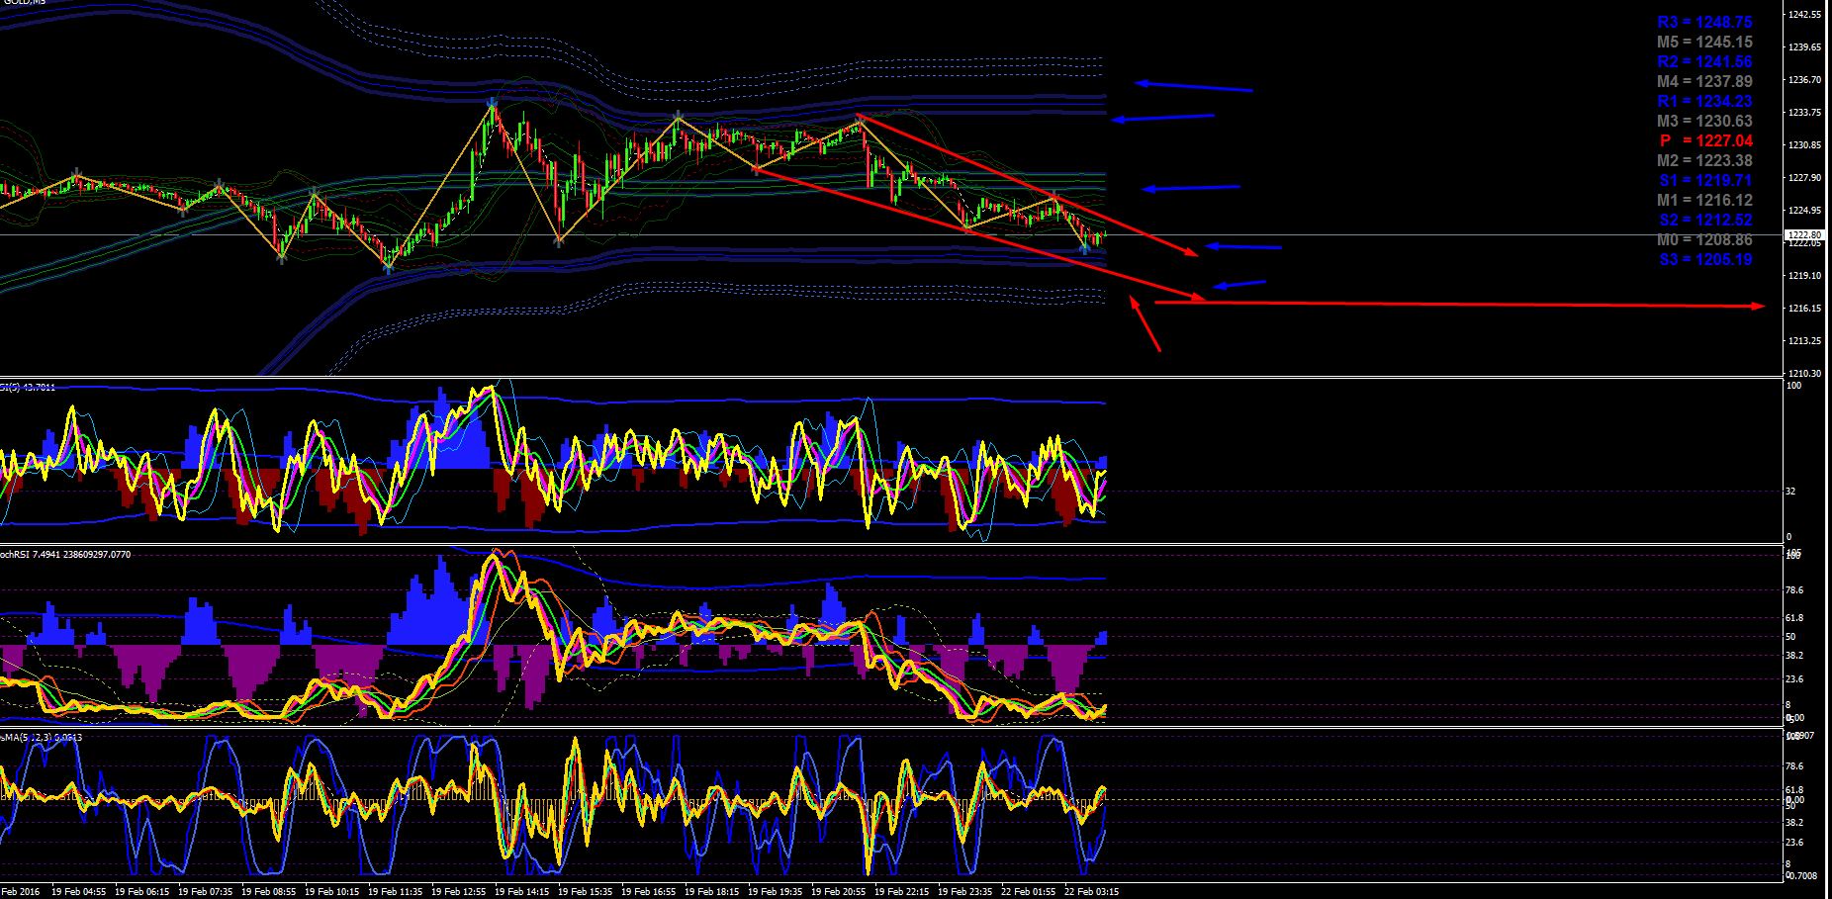Viewport: 1832px width, 899px height.
Task: Click the 1233.75 price scale value
Action: click(x=1804, y=113)
